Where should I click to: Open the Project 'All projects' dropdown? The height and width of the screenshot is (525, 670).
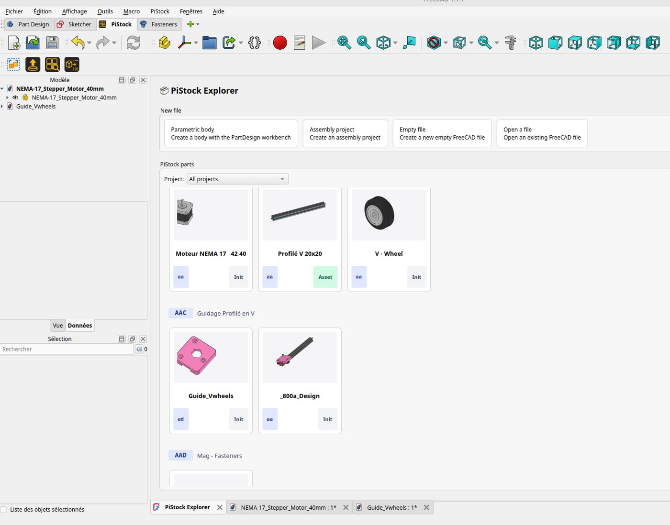coord(237,179)
